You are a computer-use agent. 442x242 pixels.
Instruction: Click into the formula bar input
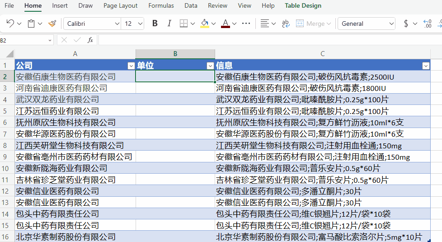click(270, 40)
